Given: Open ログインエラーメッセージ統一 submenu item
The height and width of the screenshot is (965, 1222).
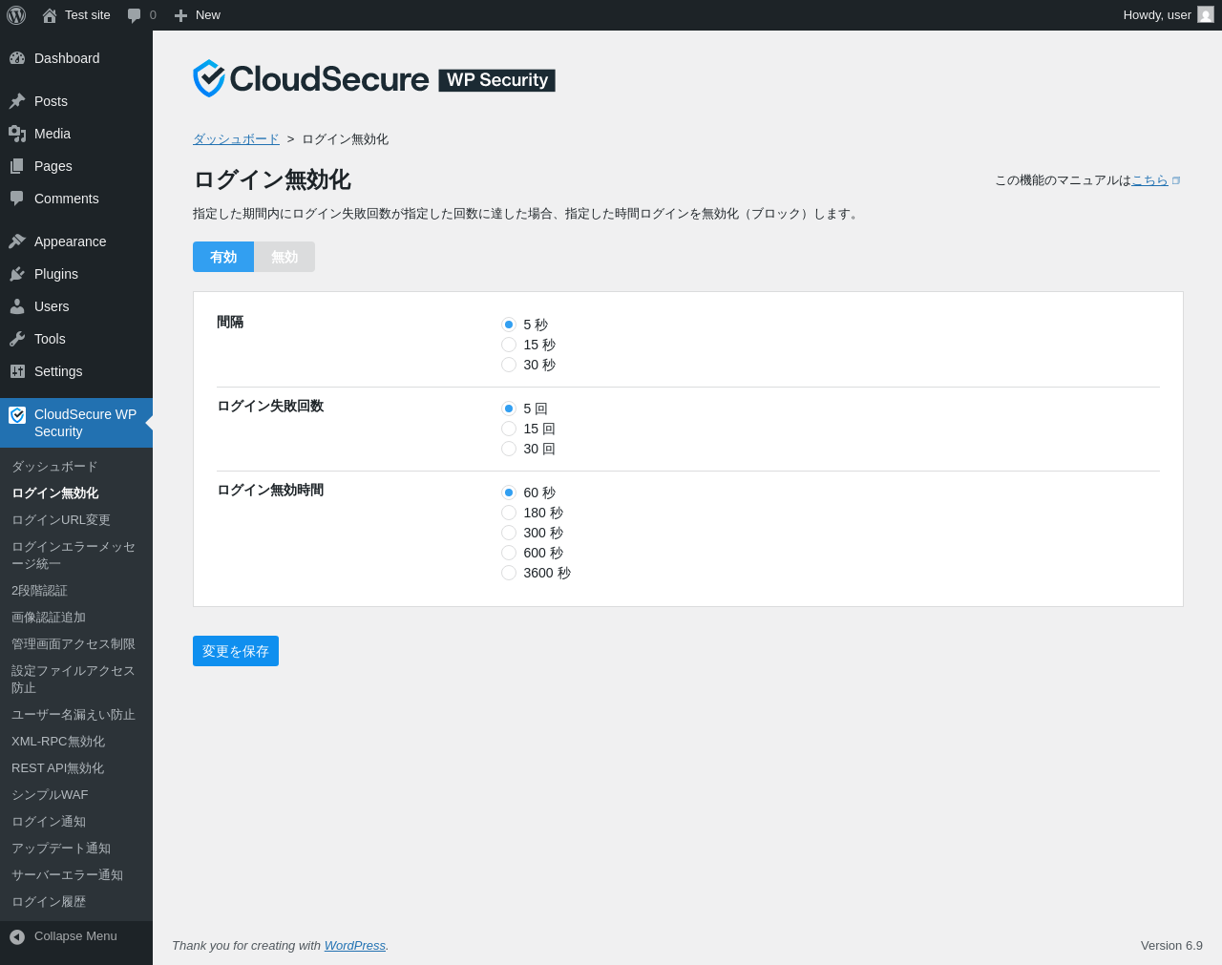Looking at the screenshot, I should 76,556.
